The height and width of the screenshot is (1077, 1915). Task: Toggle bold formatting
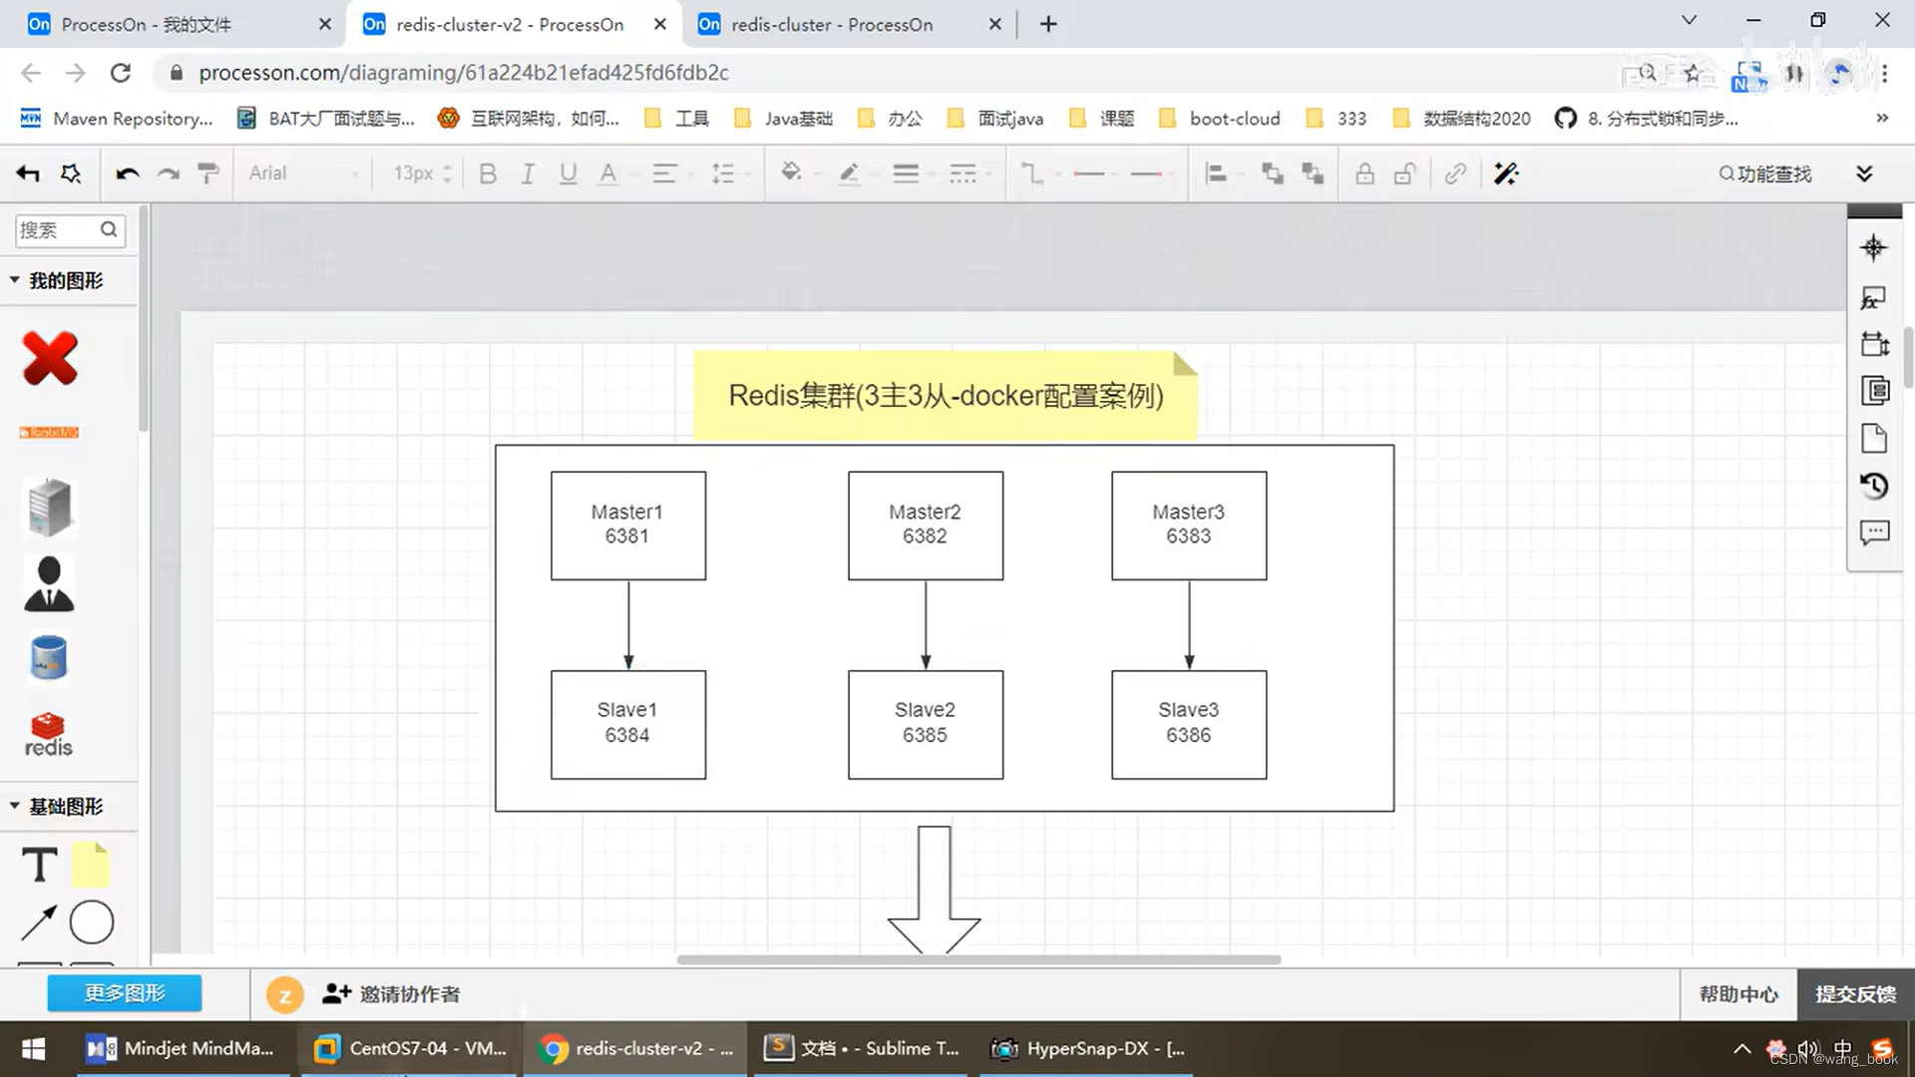pos(488,174)
